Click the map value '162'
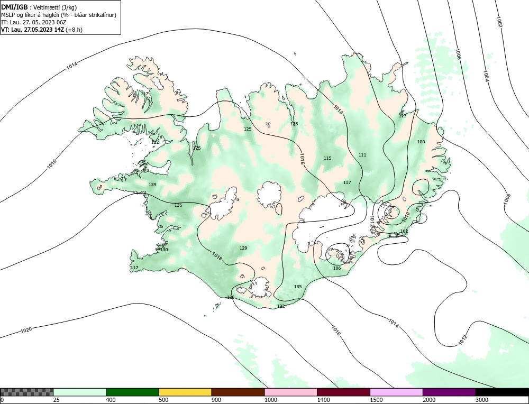This screenshot has height=404, width=529. point(404,231)
